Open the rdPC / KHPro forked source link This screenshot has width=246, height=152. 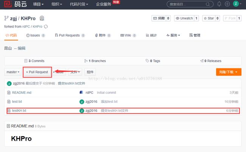pyautogui.click(x=32, y=26)
